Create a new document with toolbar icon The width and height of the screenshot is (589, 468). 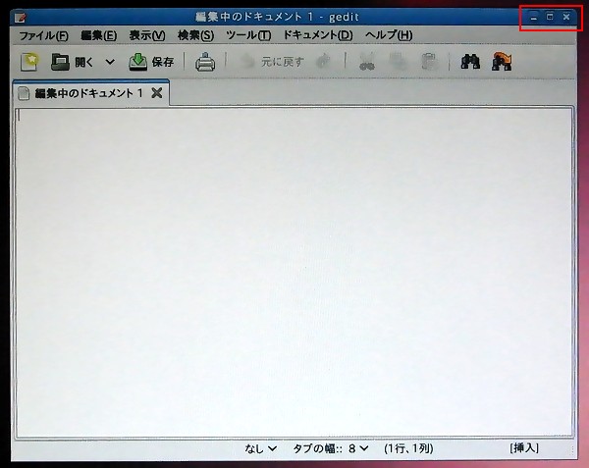coord(29,62)
